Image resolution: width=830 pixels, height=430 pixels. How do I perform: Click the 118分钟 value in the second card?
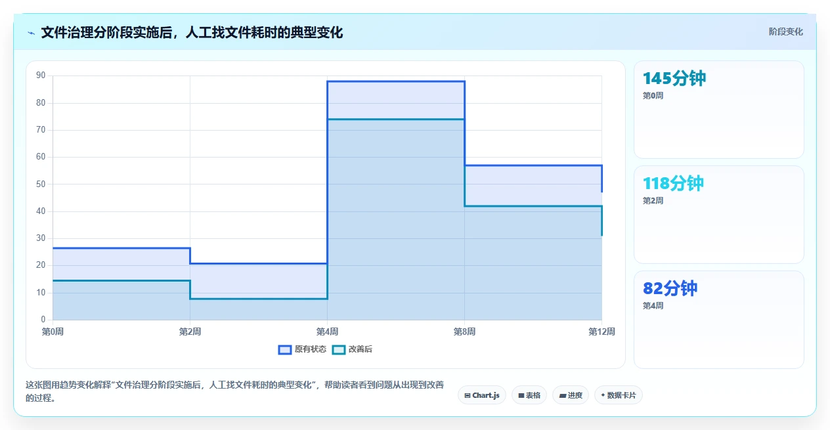pos(673,184)
